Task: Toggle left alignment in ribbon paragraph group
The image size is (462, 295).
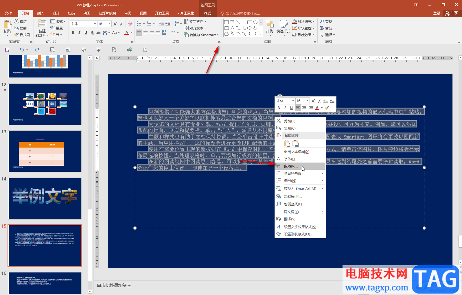Action: click(139, 33)
